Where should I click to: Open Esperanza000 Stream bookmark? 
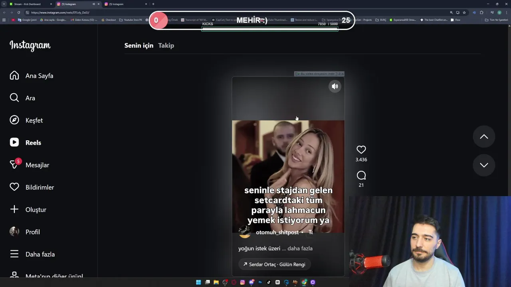(402, 20)
